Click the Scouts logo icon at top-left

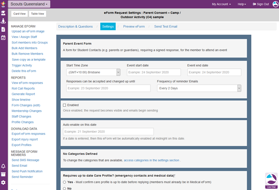pyautogui.click(x=3, y=4)
